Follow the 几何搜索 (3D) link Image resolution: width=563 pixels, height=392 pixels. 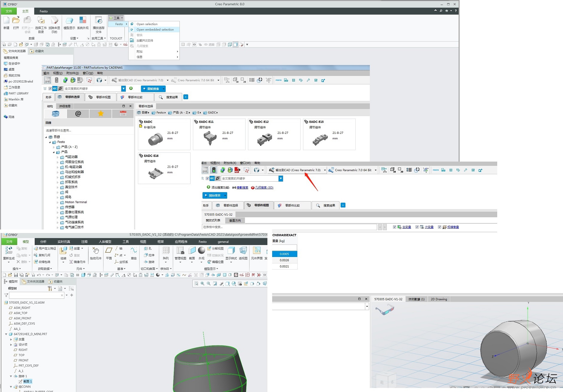point(264,188)
